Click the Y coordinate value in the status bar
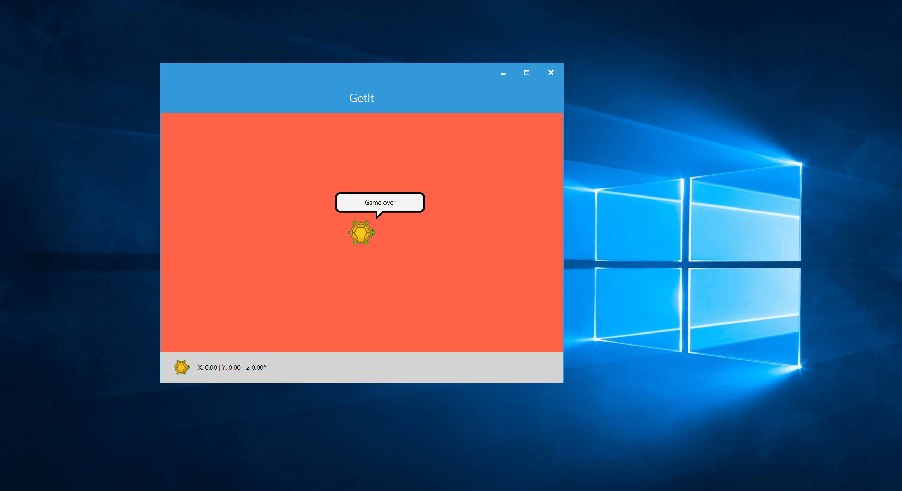 (231, 367)
